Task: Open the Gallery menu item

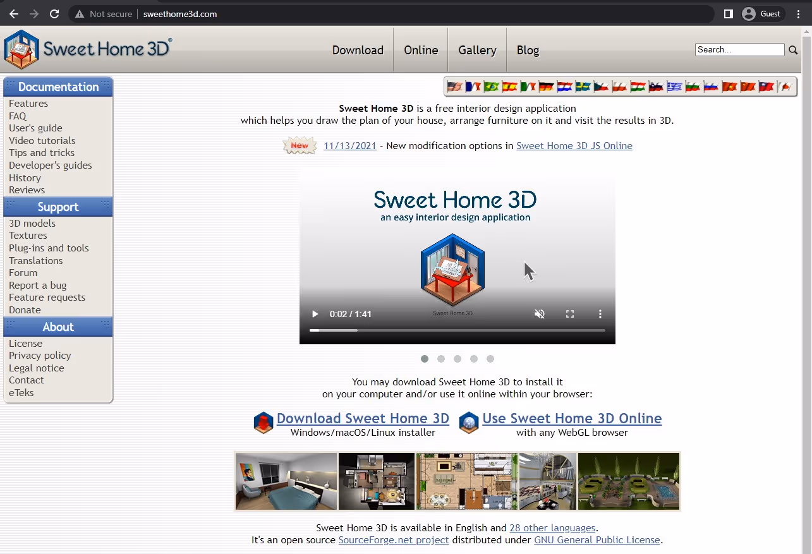Action: pyautogui.click(x=476, y=50)
